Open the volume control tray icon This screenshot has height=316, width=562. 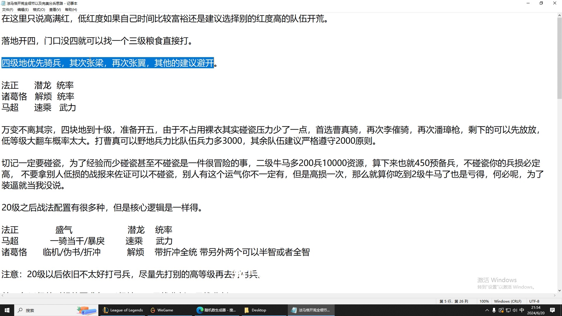point(515,310)
